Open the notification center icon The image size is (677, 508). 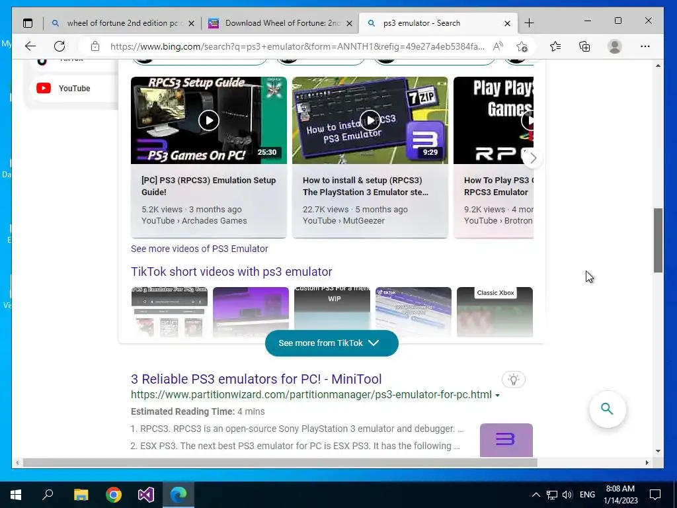(655, 495)
